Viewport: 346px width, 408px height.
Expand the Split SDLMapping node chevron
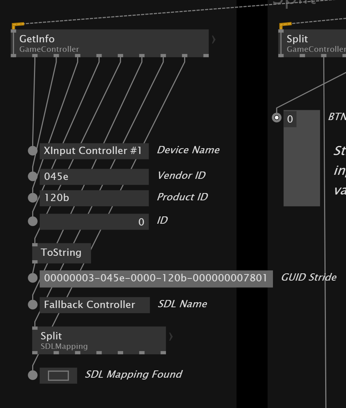click(170, 336)
